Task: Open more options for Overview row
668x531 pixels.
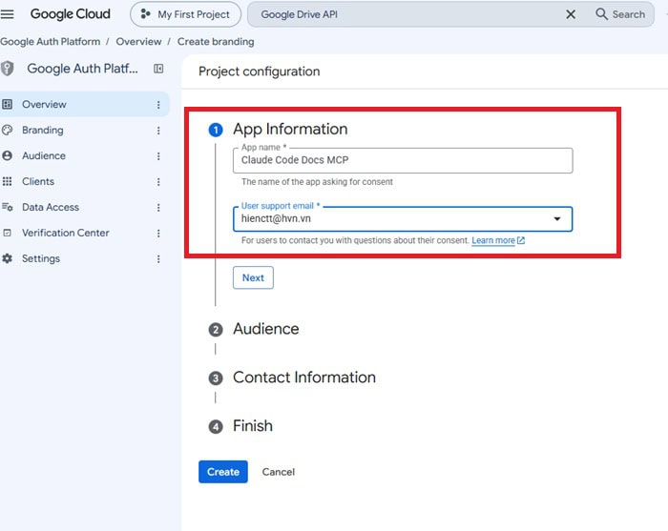Action: click(158, 105)
